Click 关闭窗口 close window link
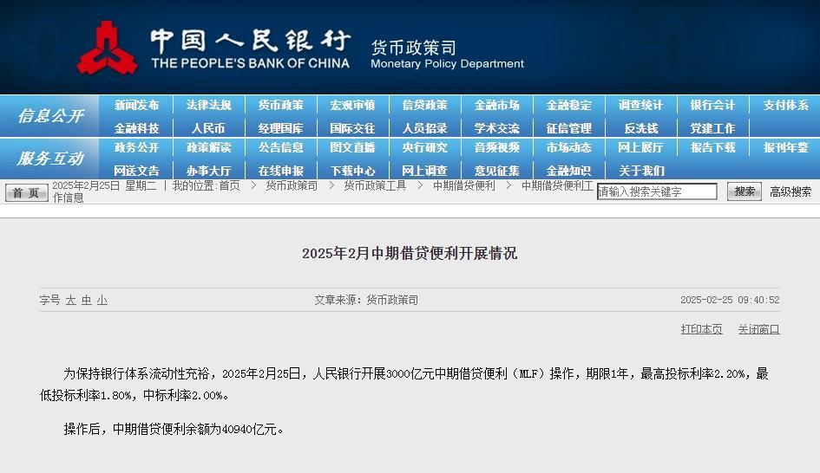Viewport: 820px width, 473px height. click(758, 329)
